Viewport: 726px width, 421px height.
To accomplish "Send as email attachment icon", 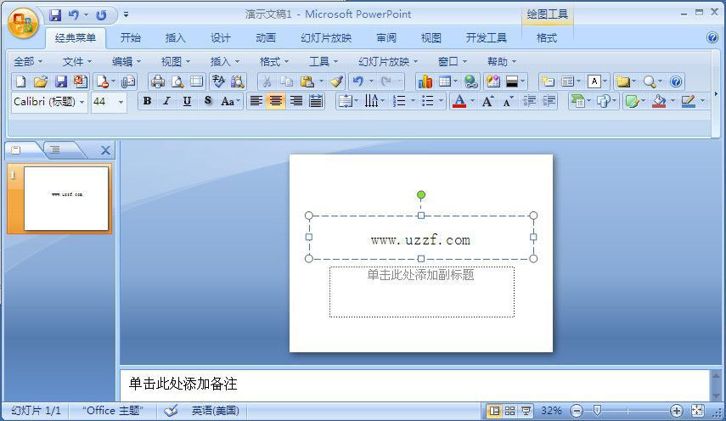I will tap(128, 81).
